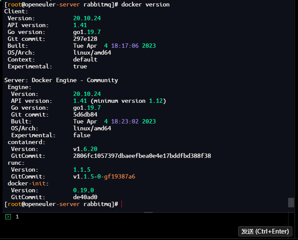Click the terminal vertical scrollbar thumb
Viewport: 298px width, 240px height.
(x=291, y=203)
